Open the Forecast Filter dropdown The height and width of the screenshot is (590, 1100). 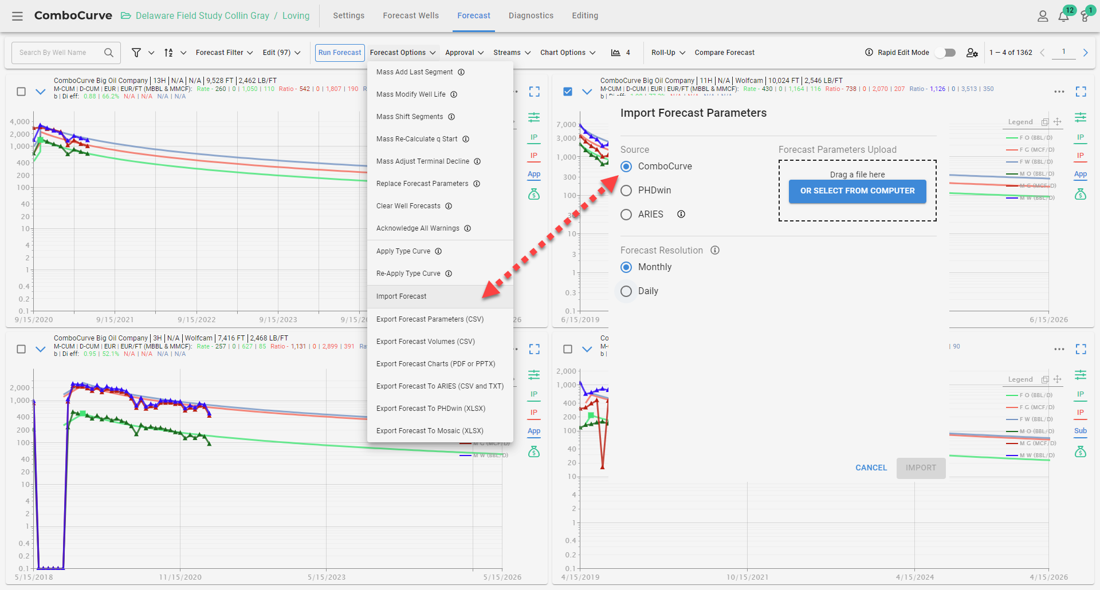pos(224,53)
